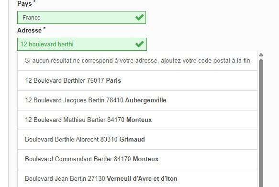Select Boulevard Jean Bertin 27130 Verneuil d'Avre et d'Iton

point(137,178)
